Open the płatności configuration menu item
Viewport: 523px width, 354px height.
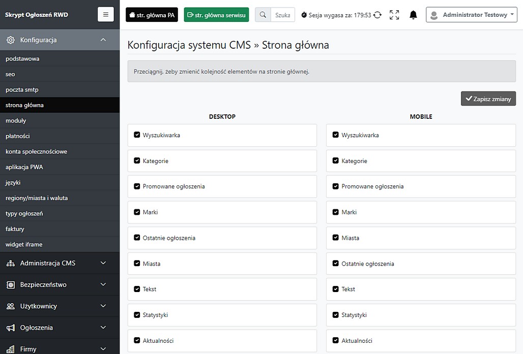coord(18,136)
